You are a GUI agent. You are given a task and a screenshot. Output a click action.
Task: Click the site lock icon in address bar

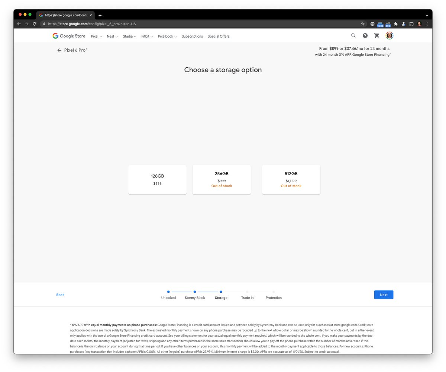[44, 24]
